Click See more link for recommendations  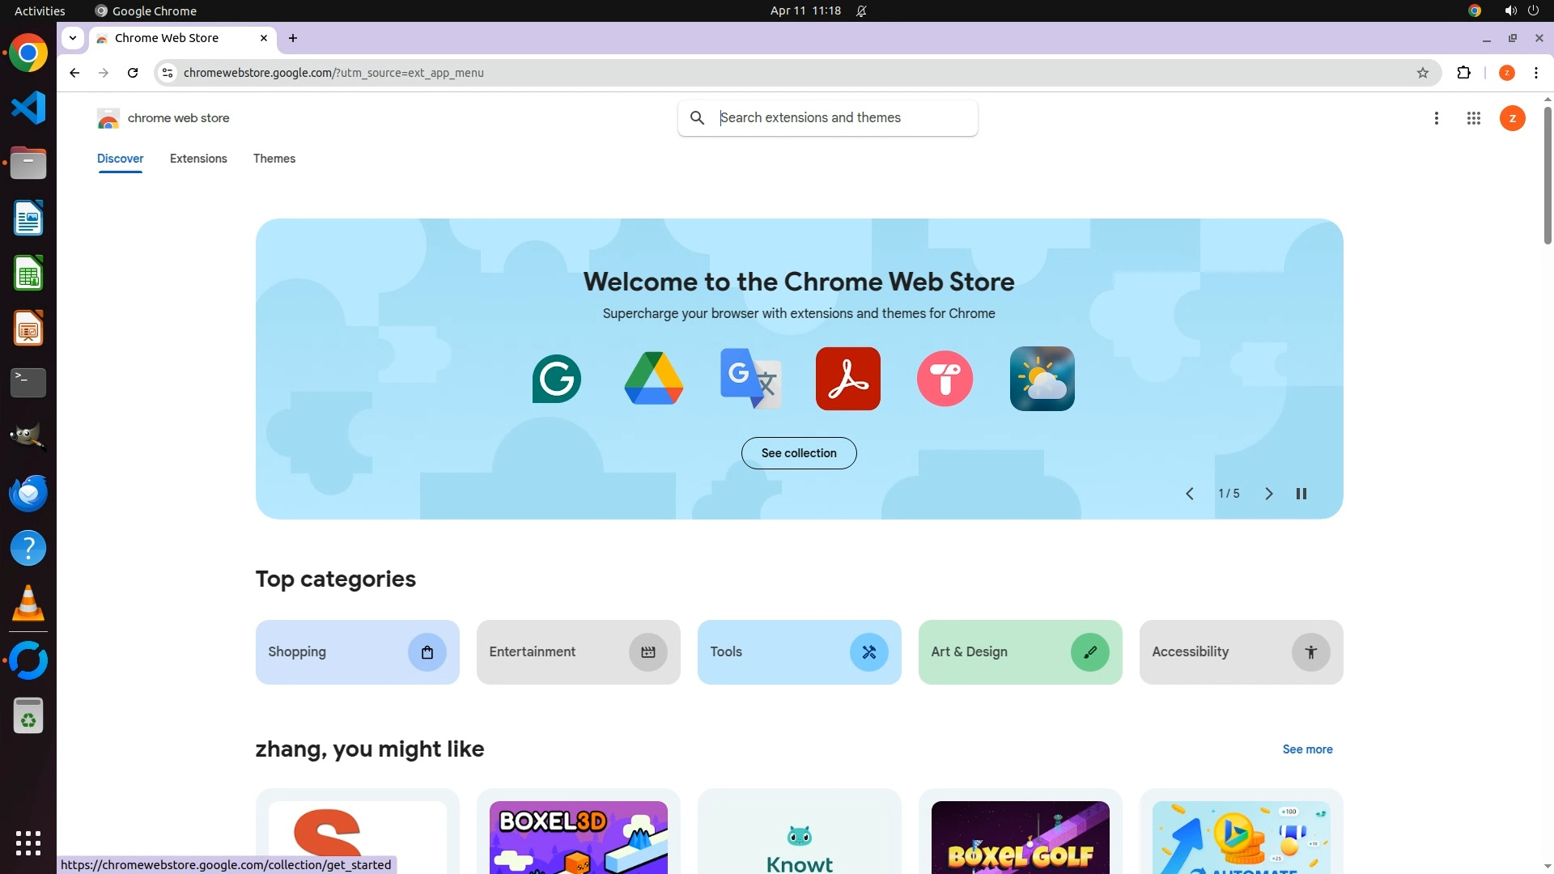click(x=1307, y=749)
